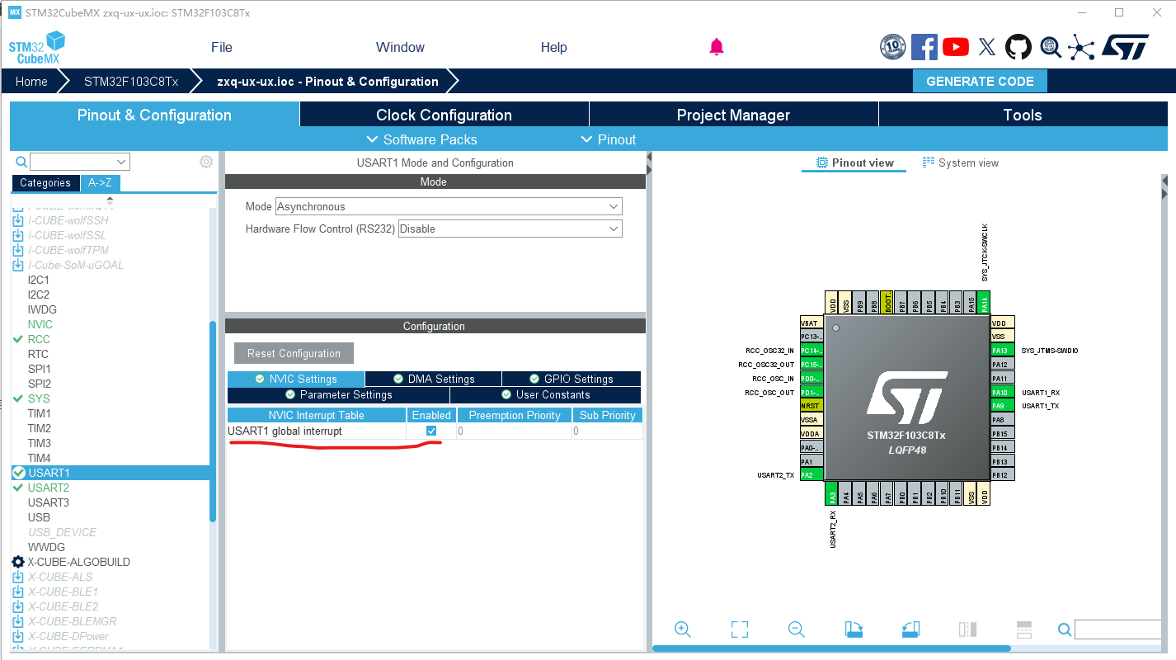Image resolution: width=1176 pixels, height=660 pixels.
Task: Click the ST logo in header
Action: click(1125, 47)
